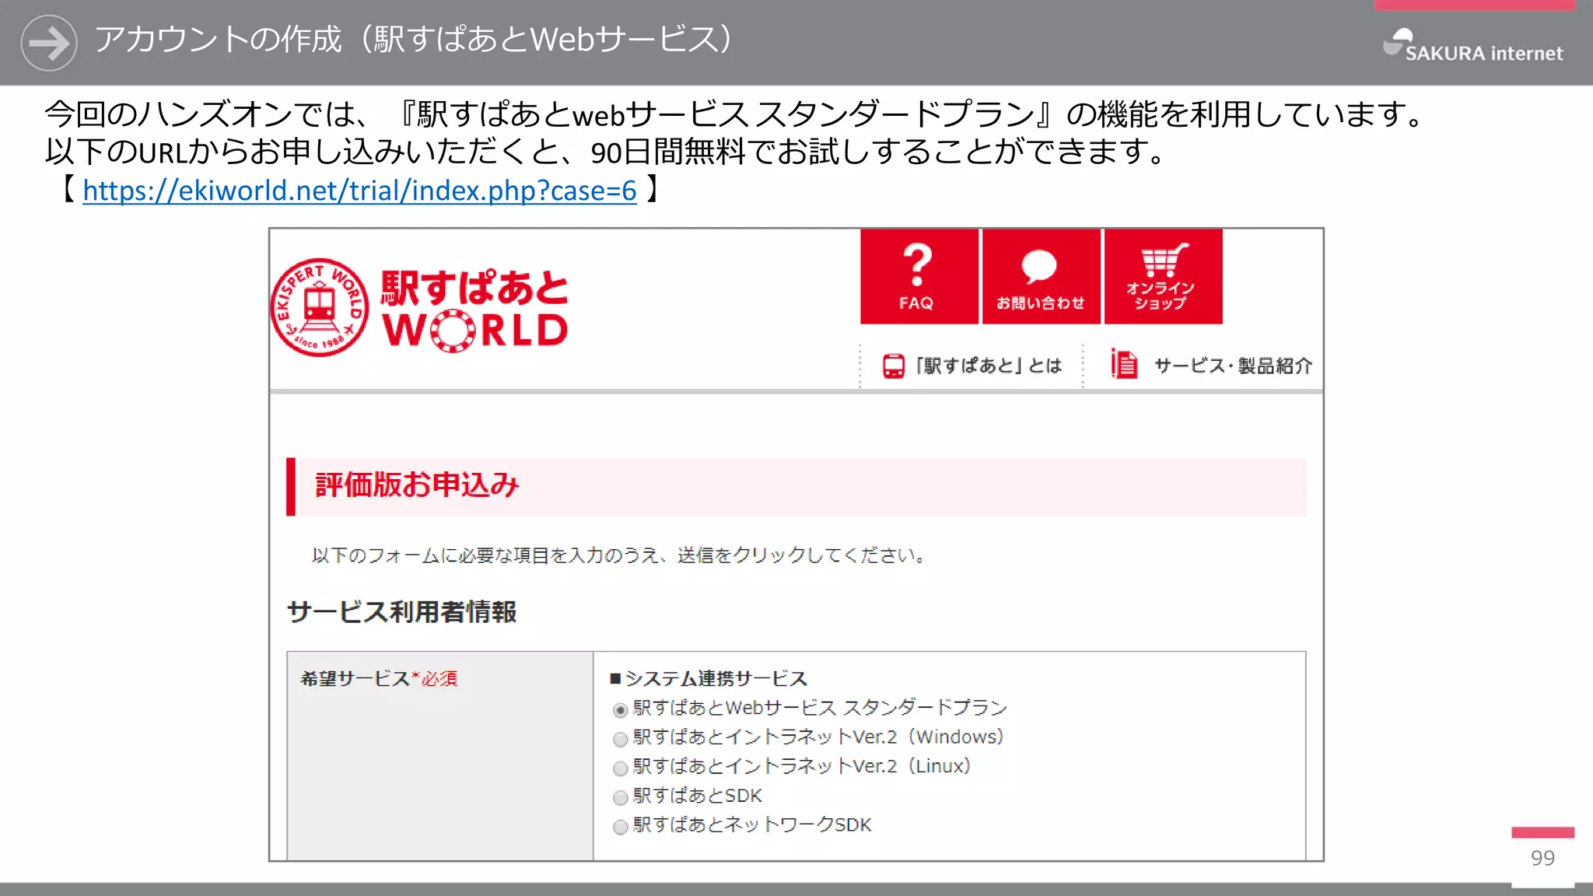This screenshot has height=896, width=1593.
Task: Click the SAKURA internet logo
Action: coord(1472,46)
